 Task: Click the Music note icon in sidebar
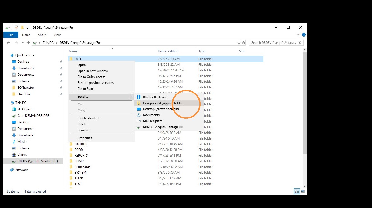[x=14, y=142]
